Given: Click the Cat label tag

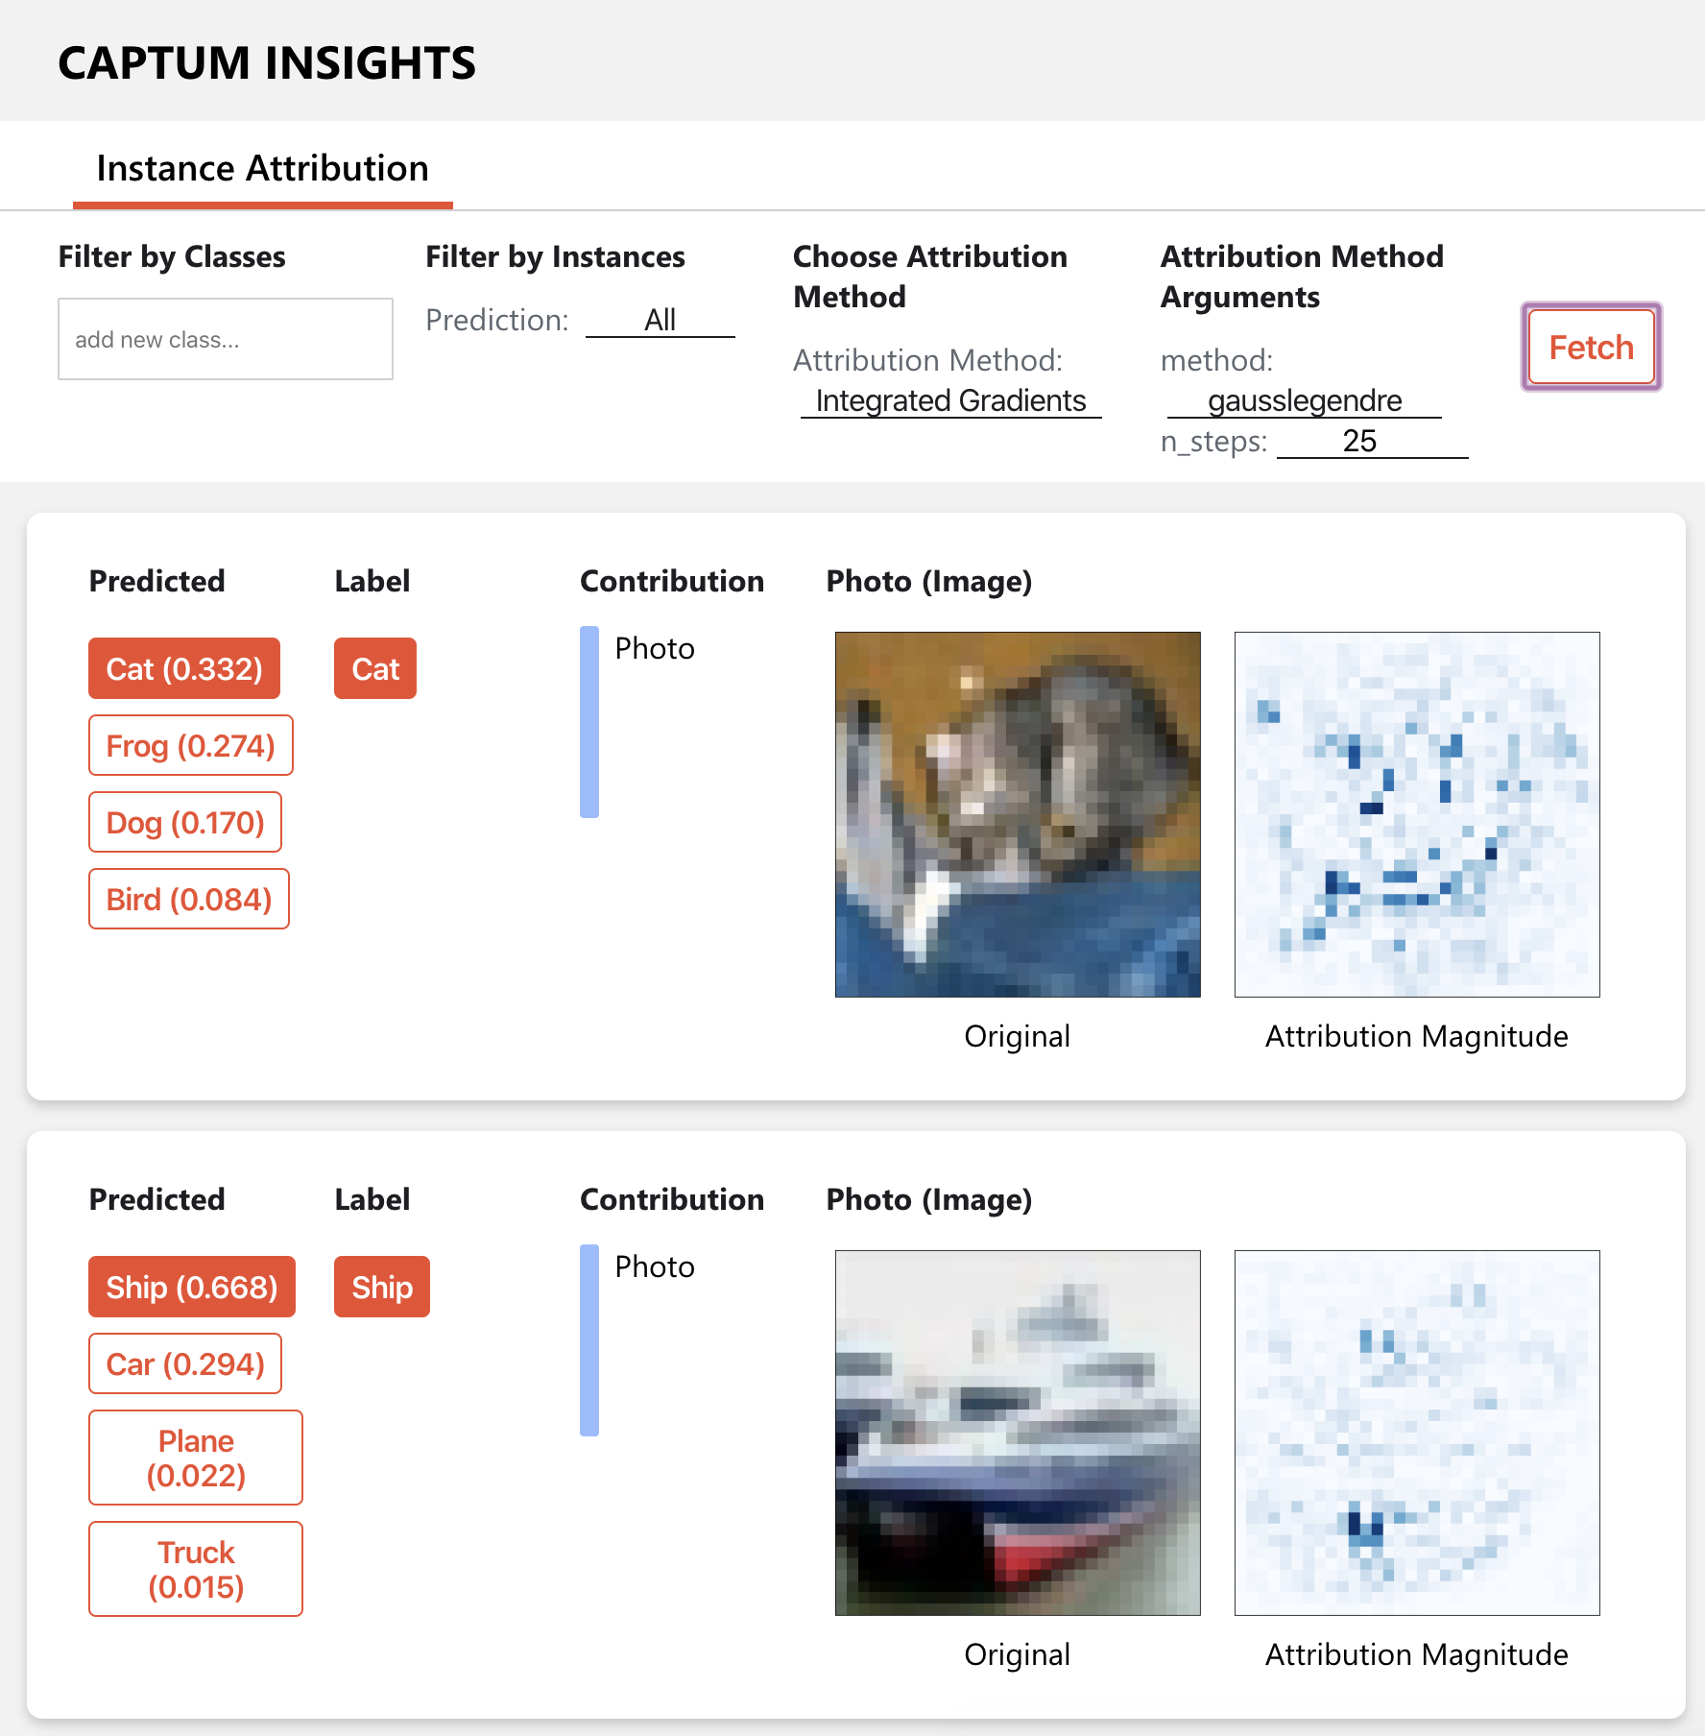Looking at the screenshot, I should tap(374, 668).
